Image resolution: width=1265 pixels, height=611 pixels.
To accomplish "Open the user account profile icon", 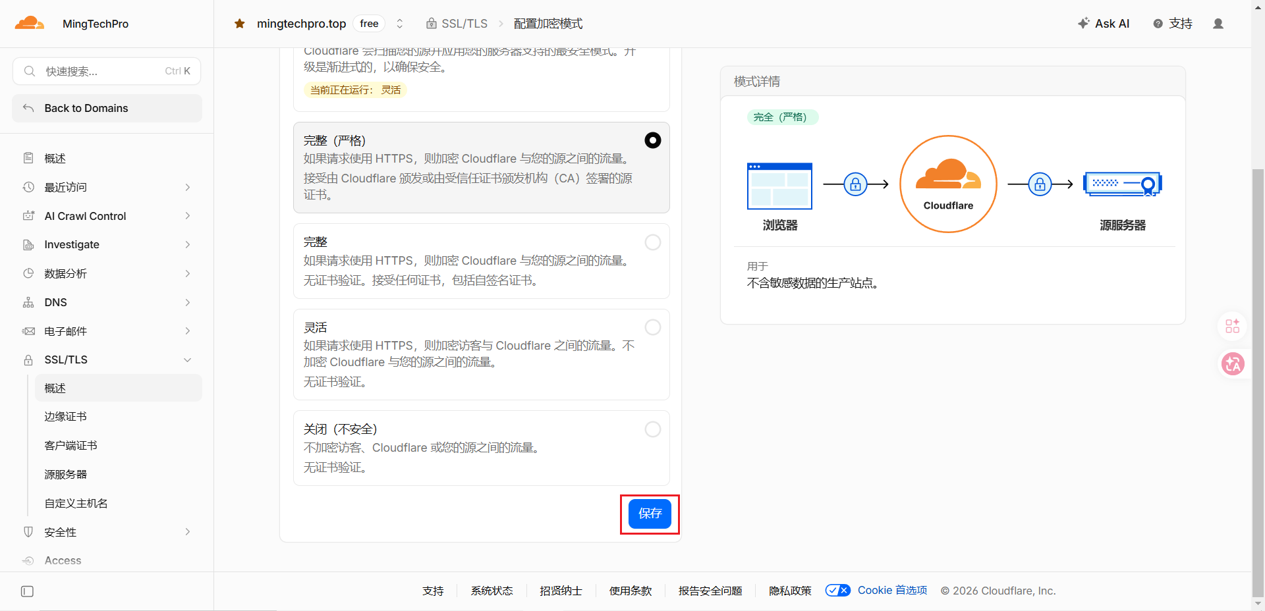I will (1218, 24).
